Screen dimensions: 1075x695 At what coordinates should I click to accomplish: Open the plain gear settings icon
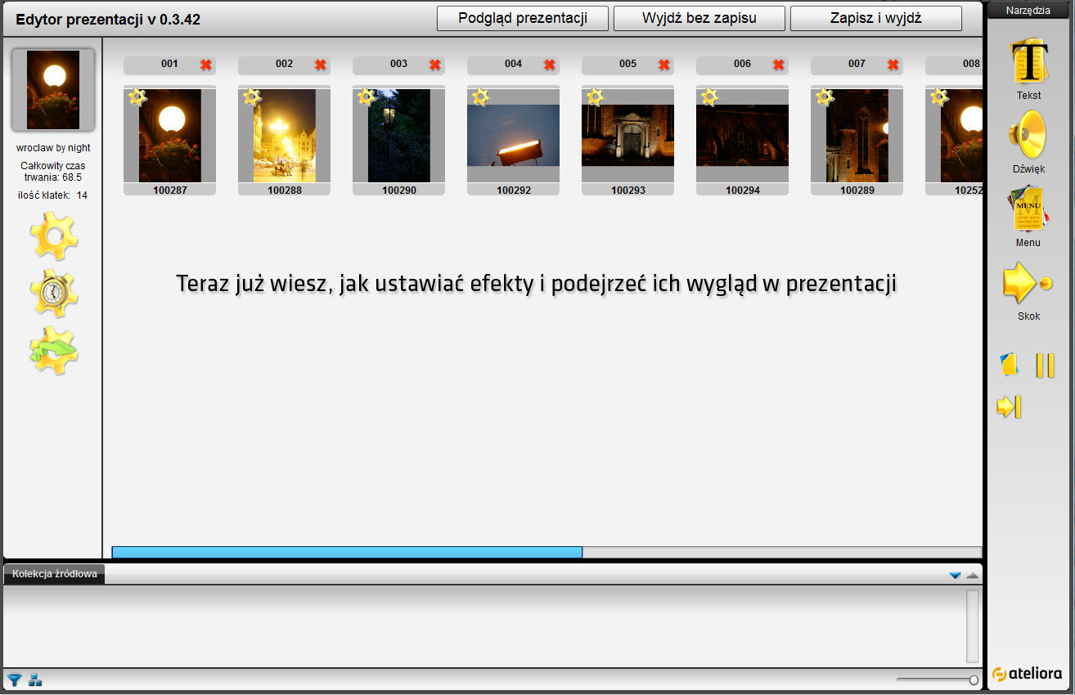[x=53, y=235]
